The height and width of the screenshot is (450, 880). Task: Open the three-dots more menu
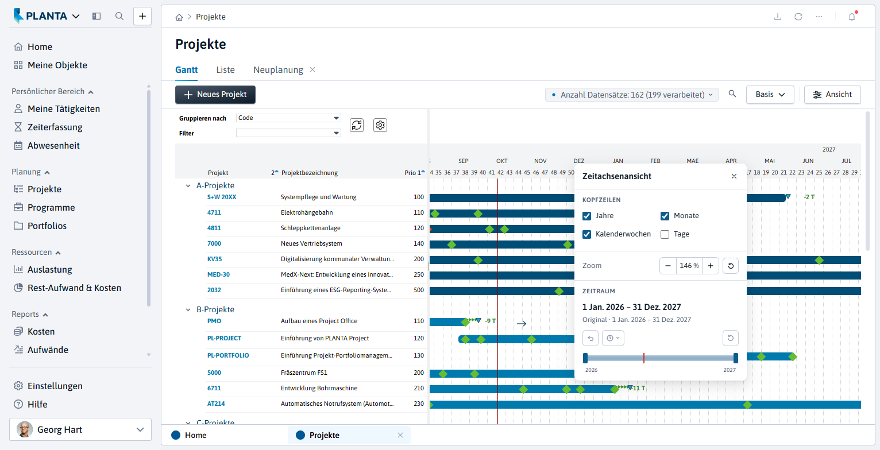coord(819,17)
